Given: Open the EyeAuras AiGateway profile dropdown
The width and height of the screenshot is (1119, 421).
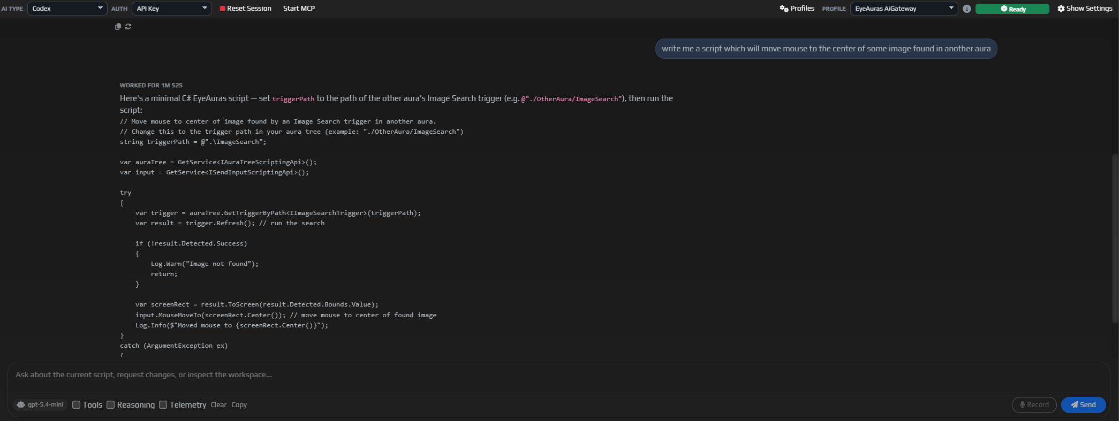Looking at the screenshot, I should 903,9.
